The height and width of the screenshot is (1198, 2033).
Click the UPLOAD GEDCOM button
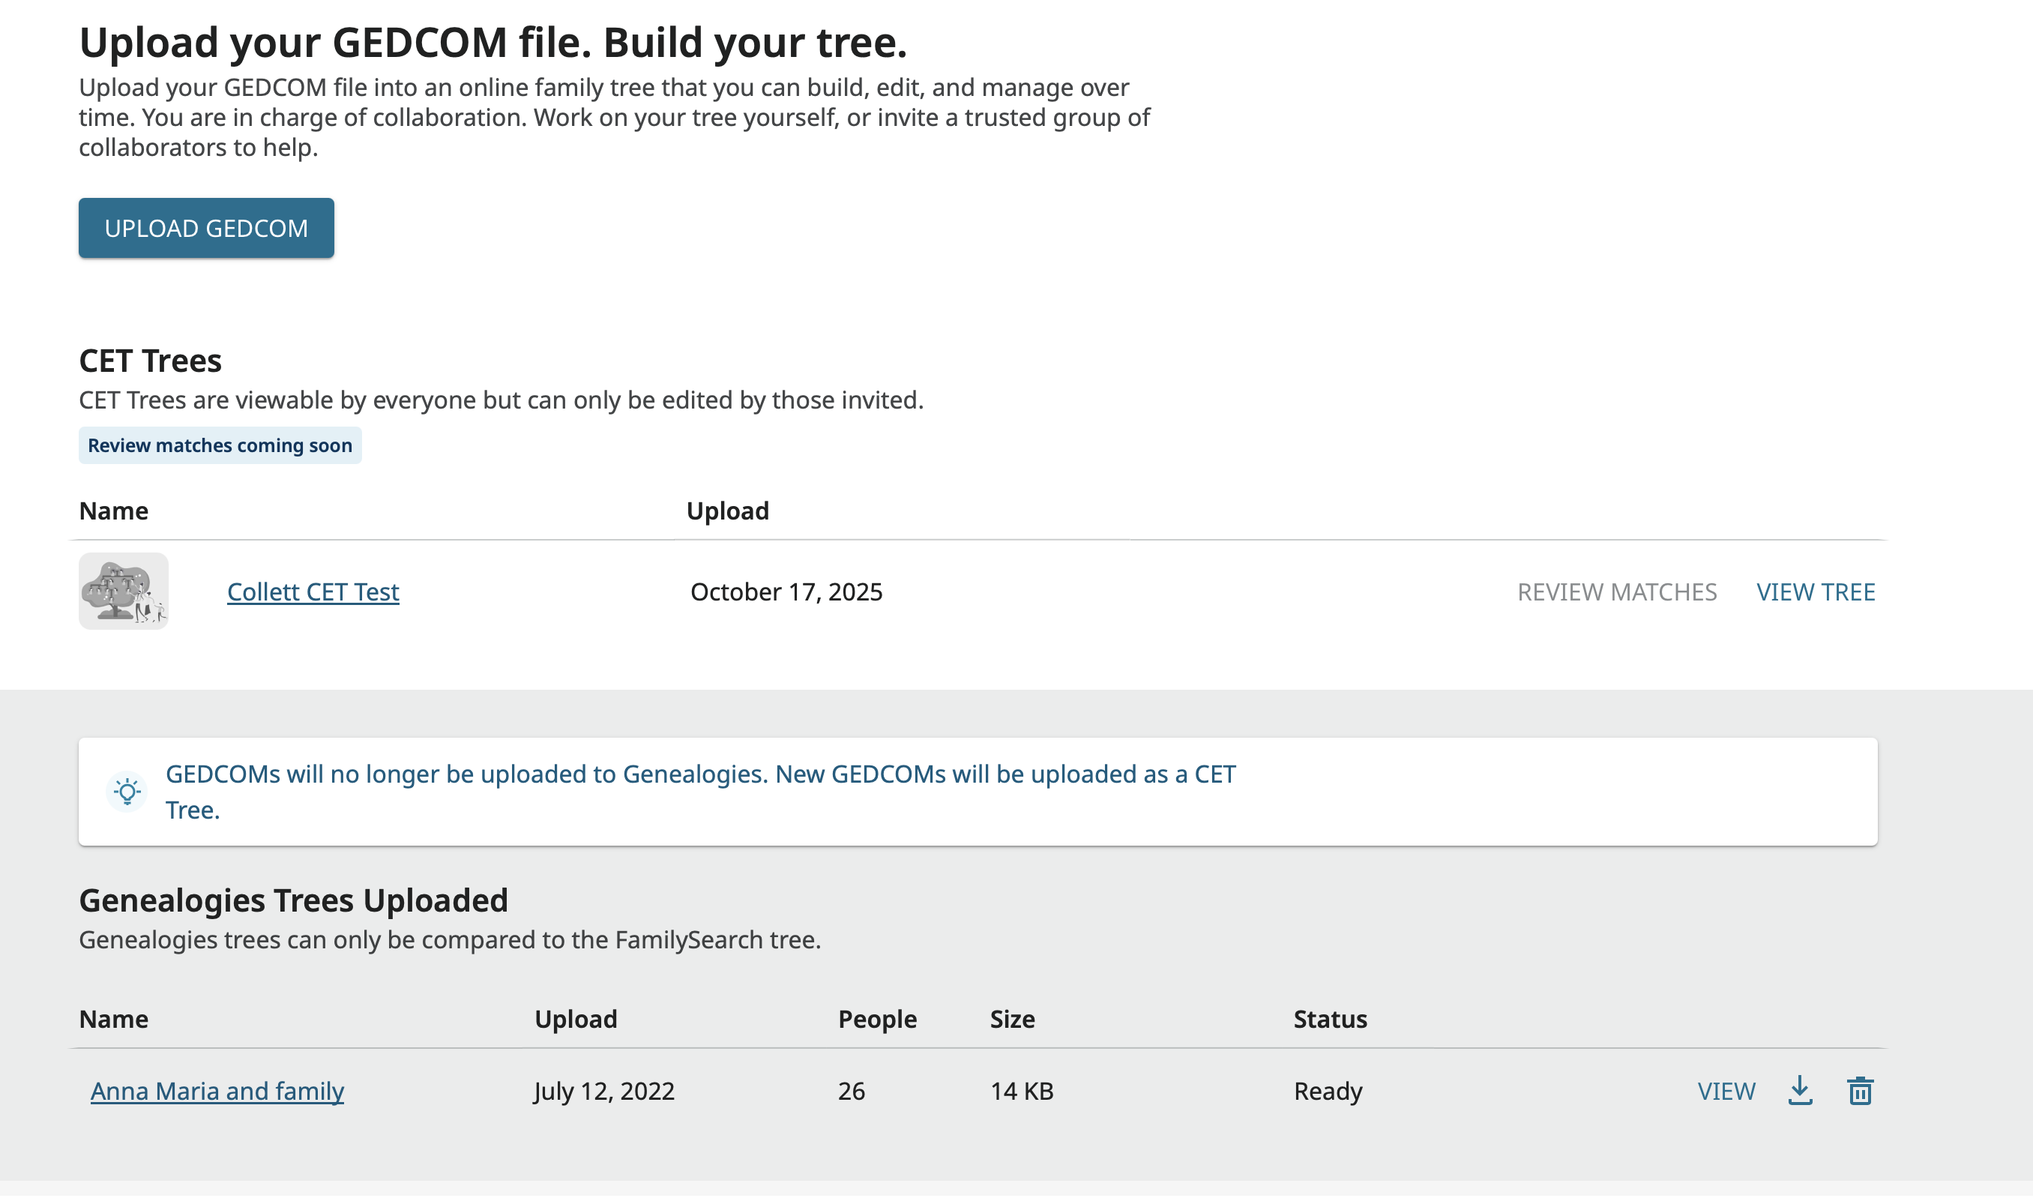click(206, 229)
